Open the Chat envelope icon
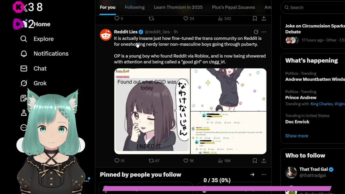Viewport: 345px width, 194px height. pos(24,68)
